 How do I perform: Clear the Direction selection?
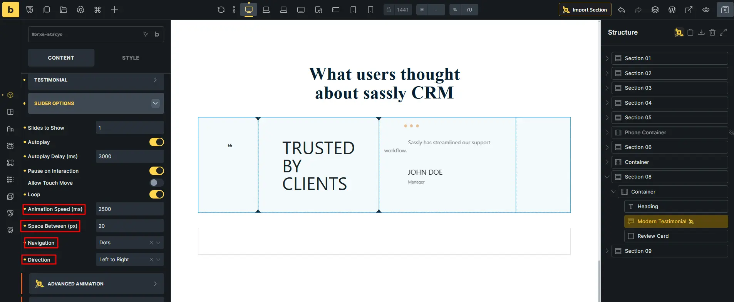point(151,260)
